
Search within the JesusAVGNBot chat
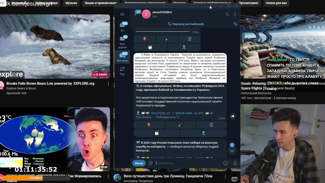[x=227, y=14]
